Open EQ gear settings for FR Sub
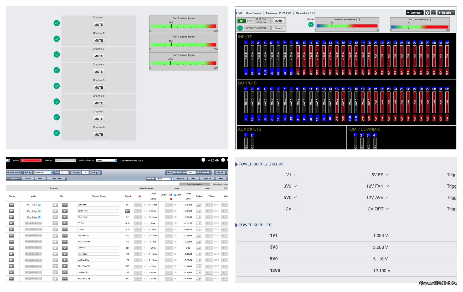This screenshot has width=463, height=292. tap(55, 223)
